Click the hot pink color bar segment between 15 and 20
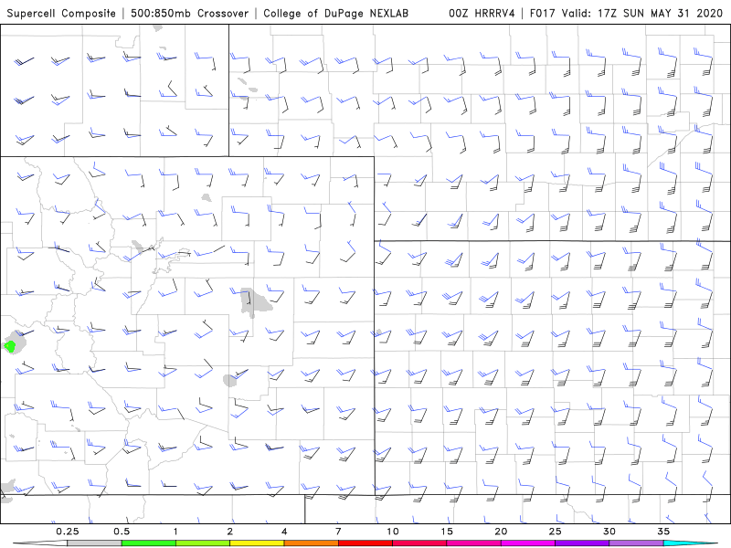This screenshot has width=731, height=548. pos(473,543)
